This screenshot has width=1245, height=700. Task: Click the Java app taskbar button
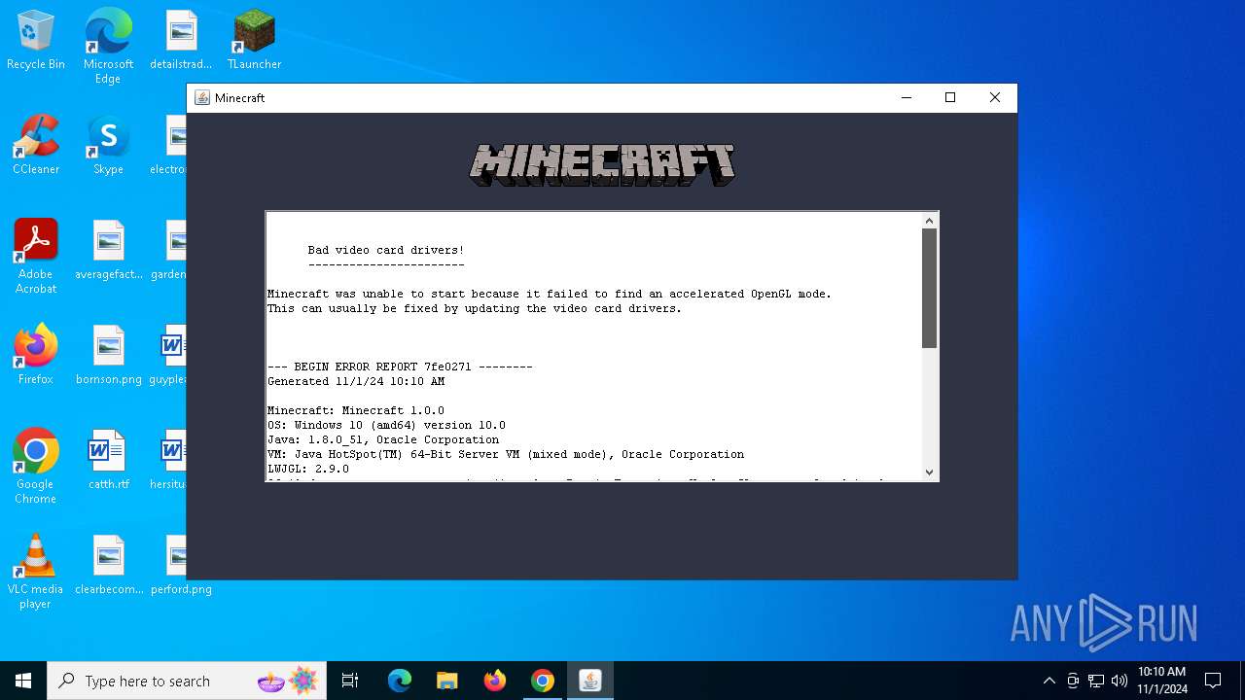(590, 681)
